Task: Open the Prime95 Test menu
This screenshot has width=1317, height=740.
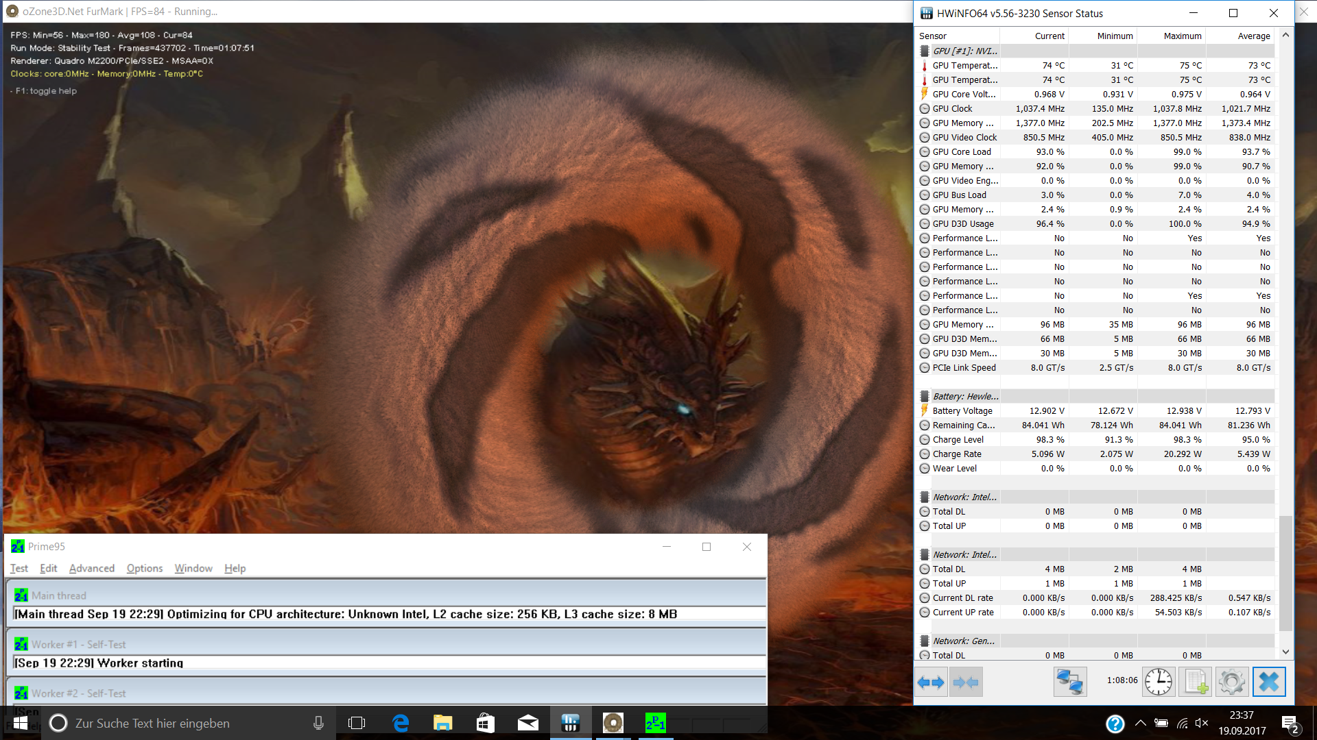Action: (x=19, y=568)
